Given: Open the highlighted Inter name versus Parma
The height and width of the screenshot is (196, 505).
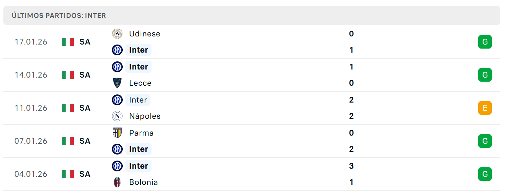Looking at the screenshot, I should (138, 149).
